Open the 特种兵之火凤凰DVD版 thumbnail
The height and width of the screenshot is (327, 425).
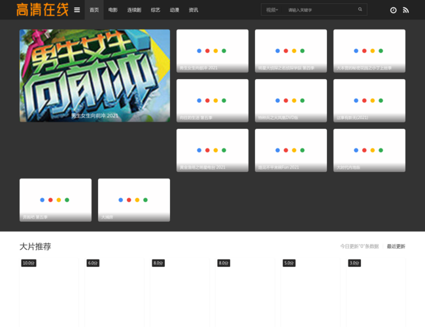tap(291, 100)
